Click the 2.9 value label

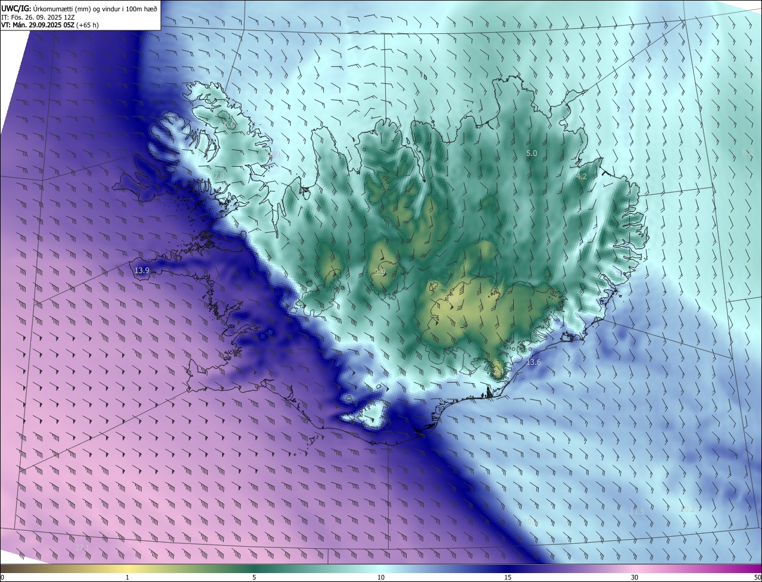coord(380,272)
